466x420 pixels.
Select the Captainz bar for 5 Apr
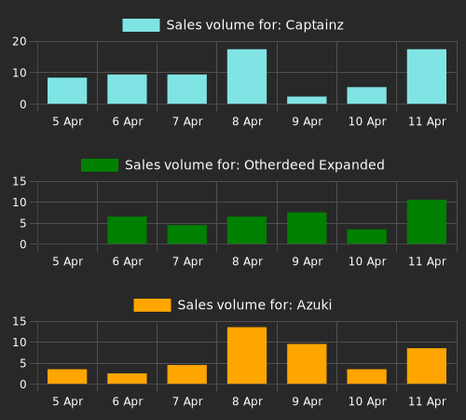(x=67, y=91)
